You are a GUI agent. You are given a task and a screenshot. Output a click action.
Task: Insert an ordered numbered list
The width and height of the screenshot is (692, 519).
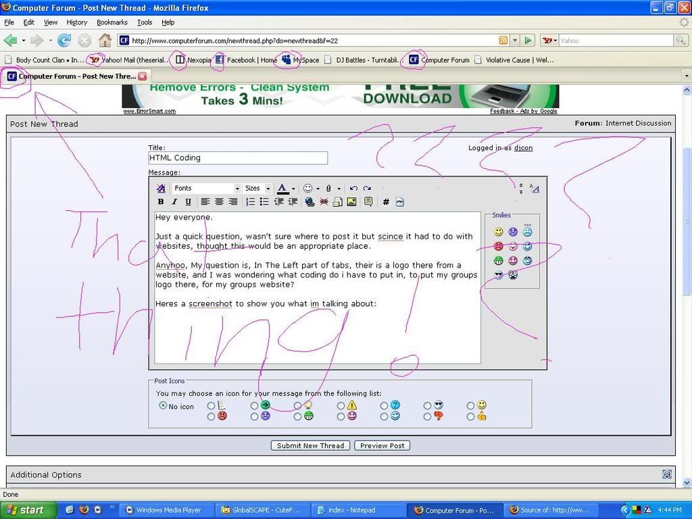click(x=251, y=201)
